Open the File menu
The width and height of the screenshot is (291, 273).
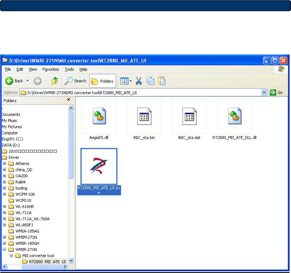pos(8,69)
